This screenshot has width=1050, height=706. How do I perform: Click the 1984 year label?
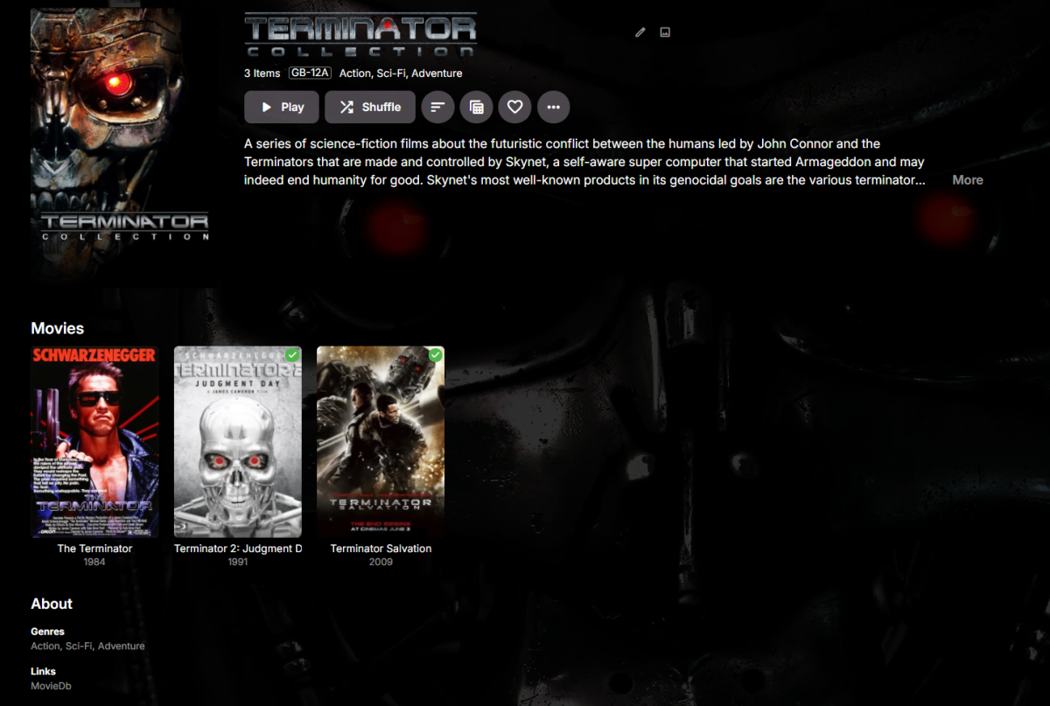click(94, 562)
